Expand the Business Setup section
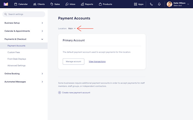Image resolution: width=193 pixels, height=120 pixels. coord(24,23)
